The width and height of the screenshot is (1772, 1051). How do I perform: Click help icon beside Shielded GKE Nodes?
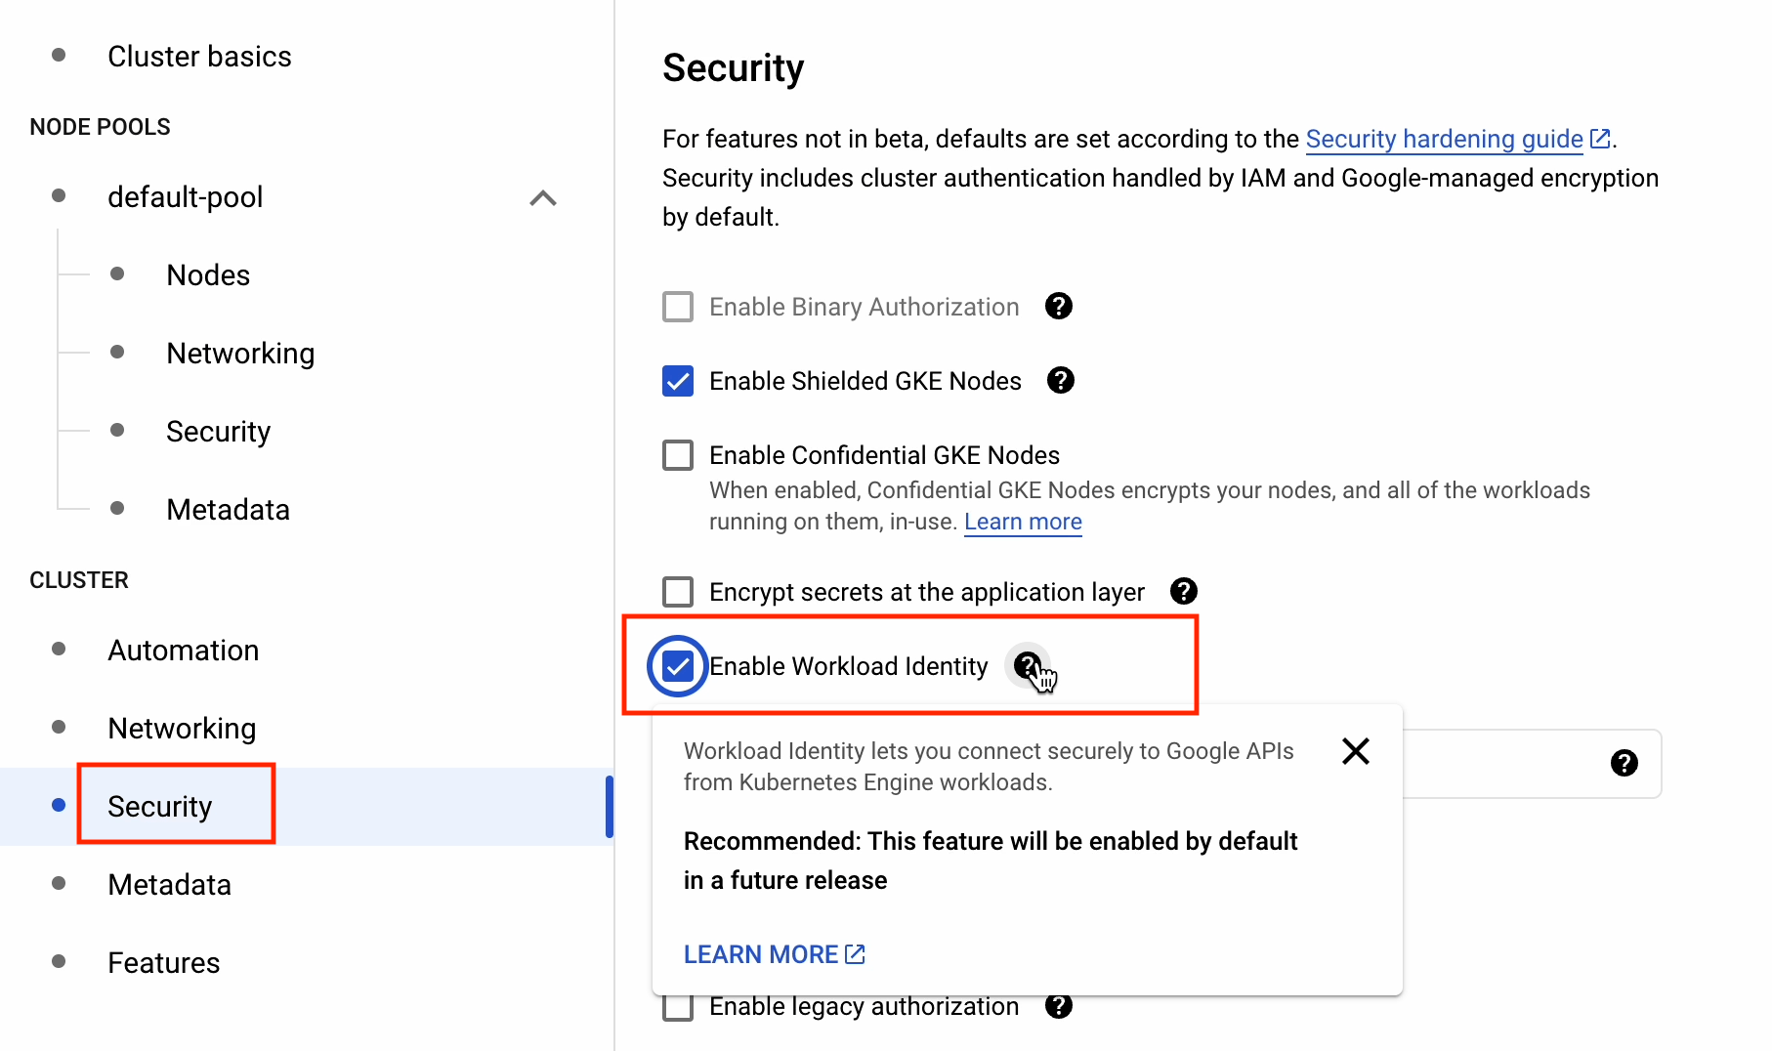(x=1060, y=381)
